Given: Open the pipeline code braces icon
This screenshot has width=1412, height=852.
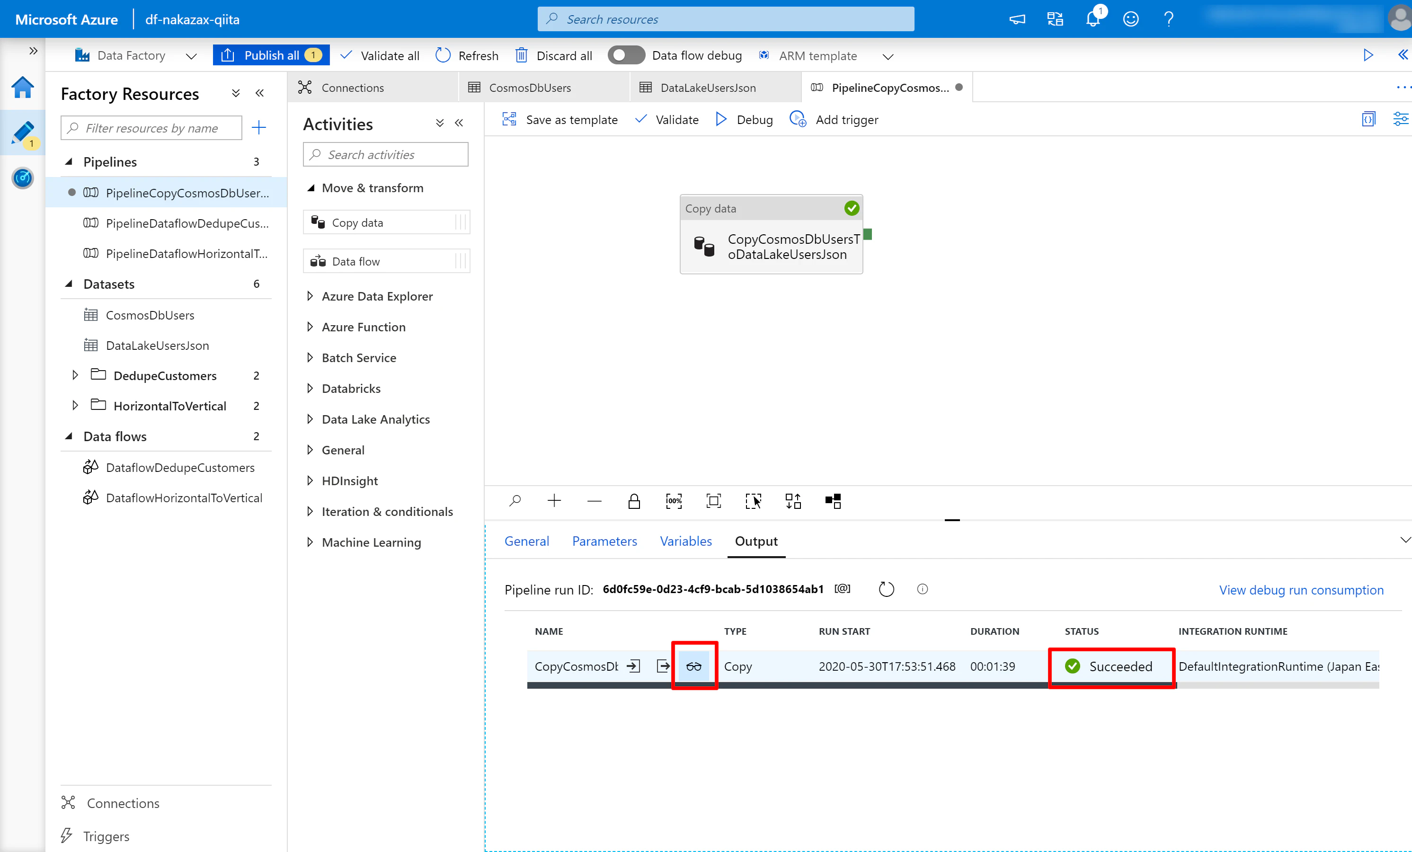Looking at the screenshot, I should [1368, 119].
